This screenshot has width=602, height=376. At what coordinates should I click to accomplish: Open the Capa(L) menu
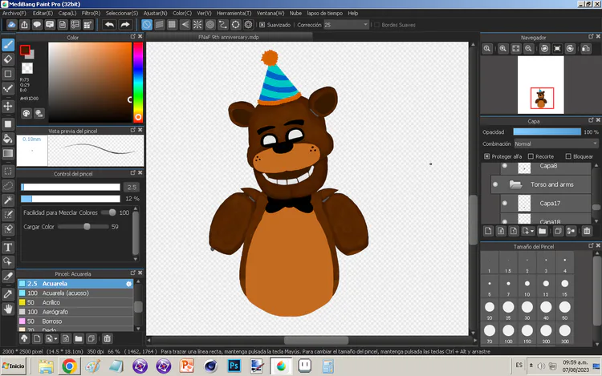click(x=67, y=13)
